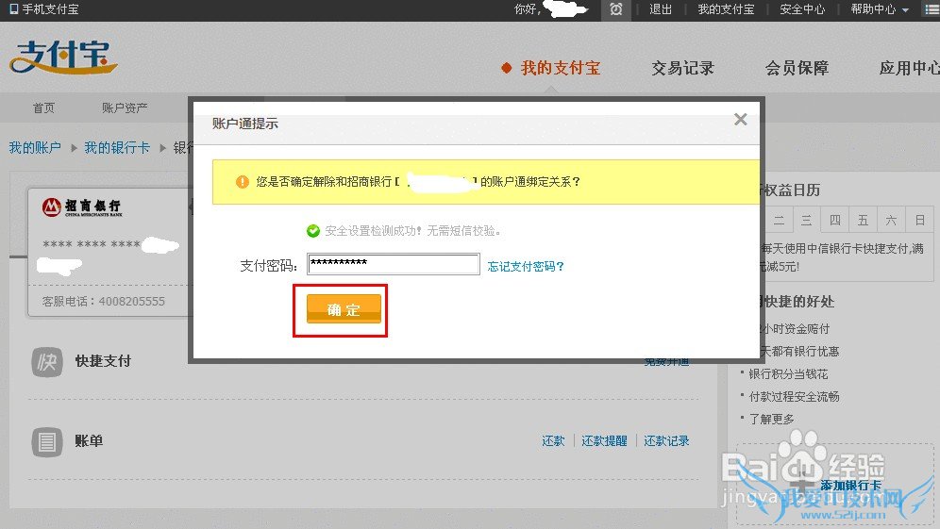Focus the 支付密码 password field
This screenshot has width=940, height=529.
[x=394, y=264]
